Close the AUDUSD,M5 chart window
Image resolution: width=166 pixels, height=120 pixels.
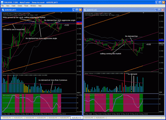click(x=163, y=10)
